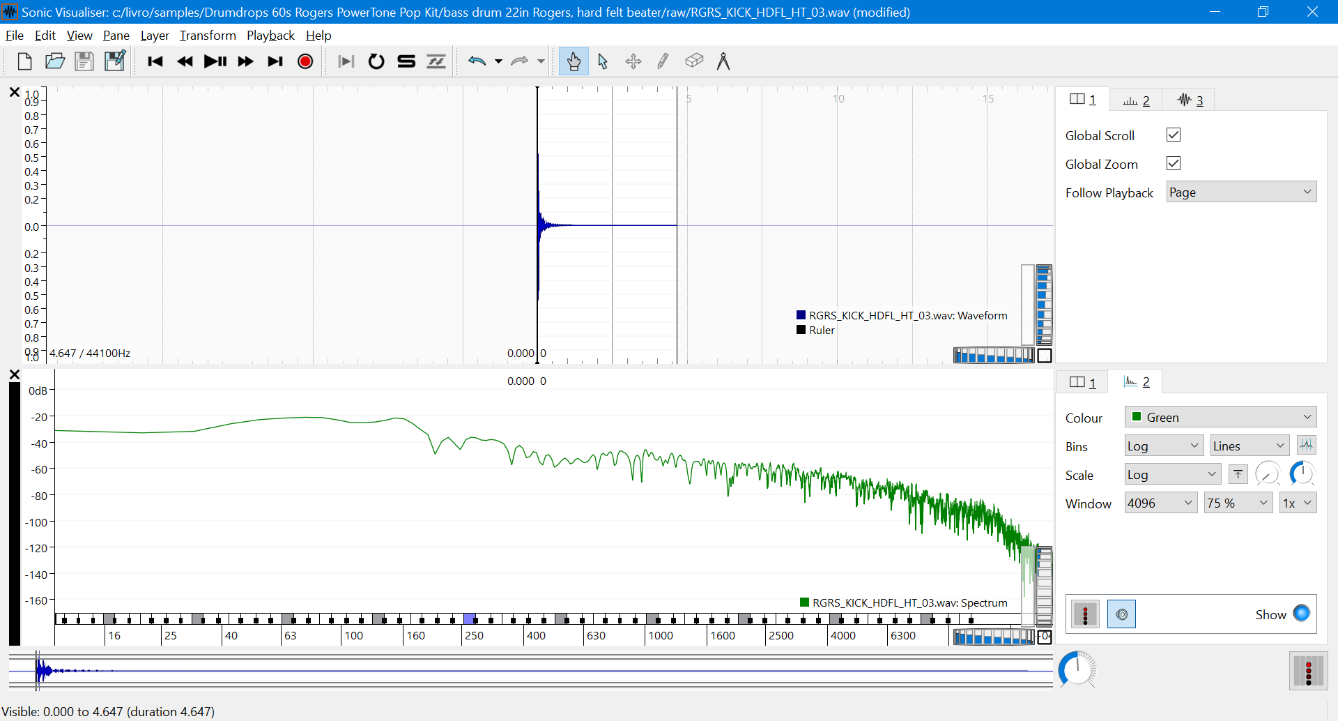
Task: Adjust the playback speed knob
Action: [x=1077, y=669]
